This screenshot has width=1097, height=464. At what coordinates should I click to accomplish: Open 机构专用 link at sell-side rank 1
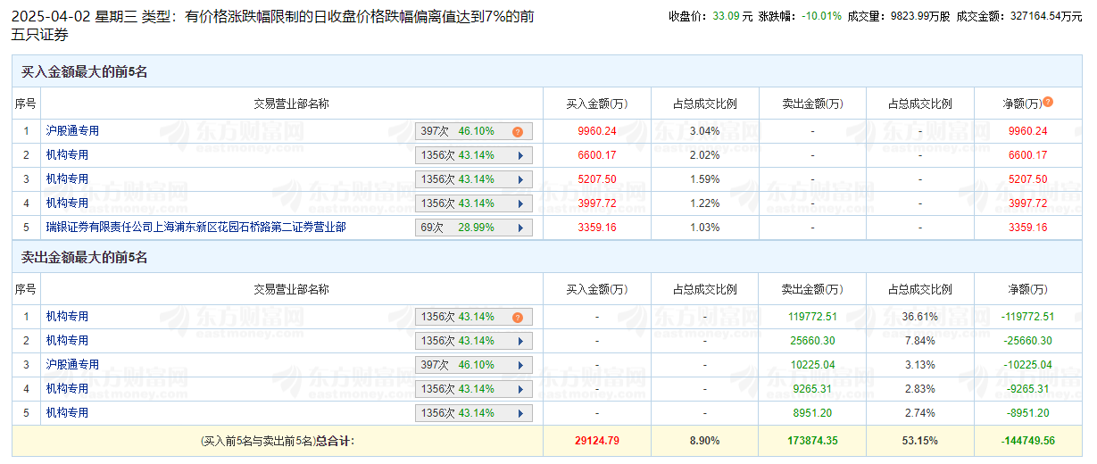pos(67,317)
